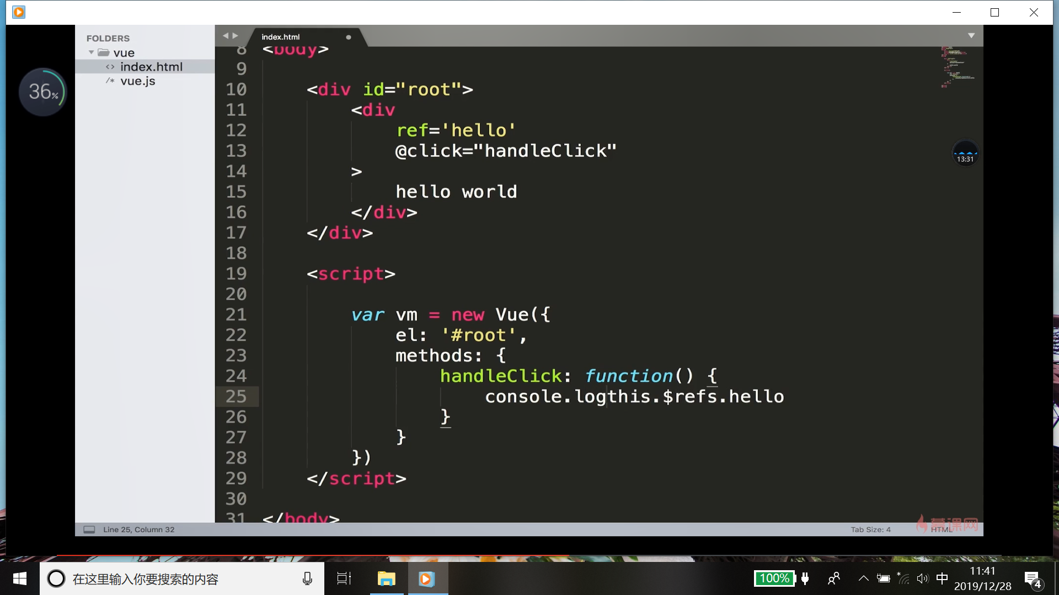1059x595 pixels.
Task: Open Windows Start menu
Action: click(20, 578)
